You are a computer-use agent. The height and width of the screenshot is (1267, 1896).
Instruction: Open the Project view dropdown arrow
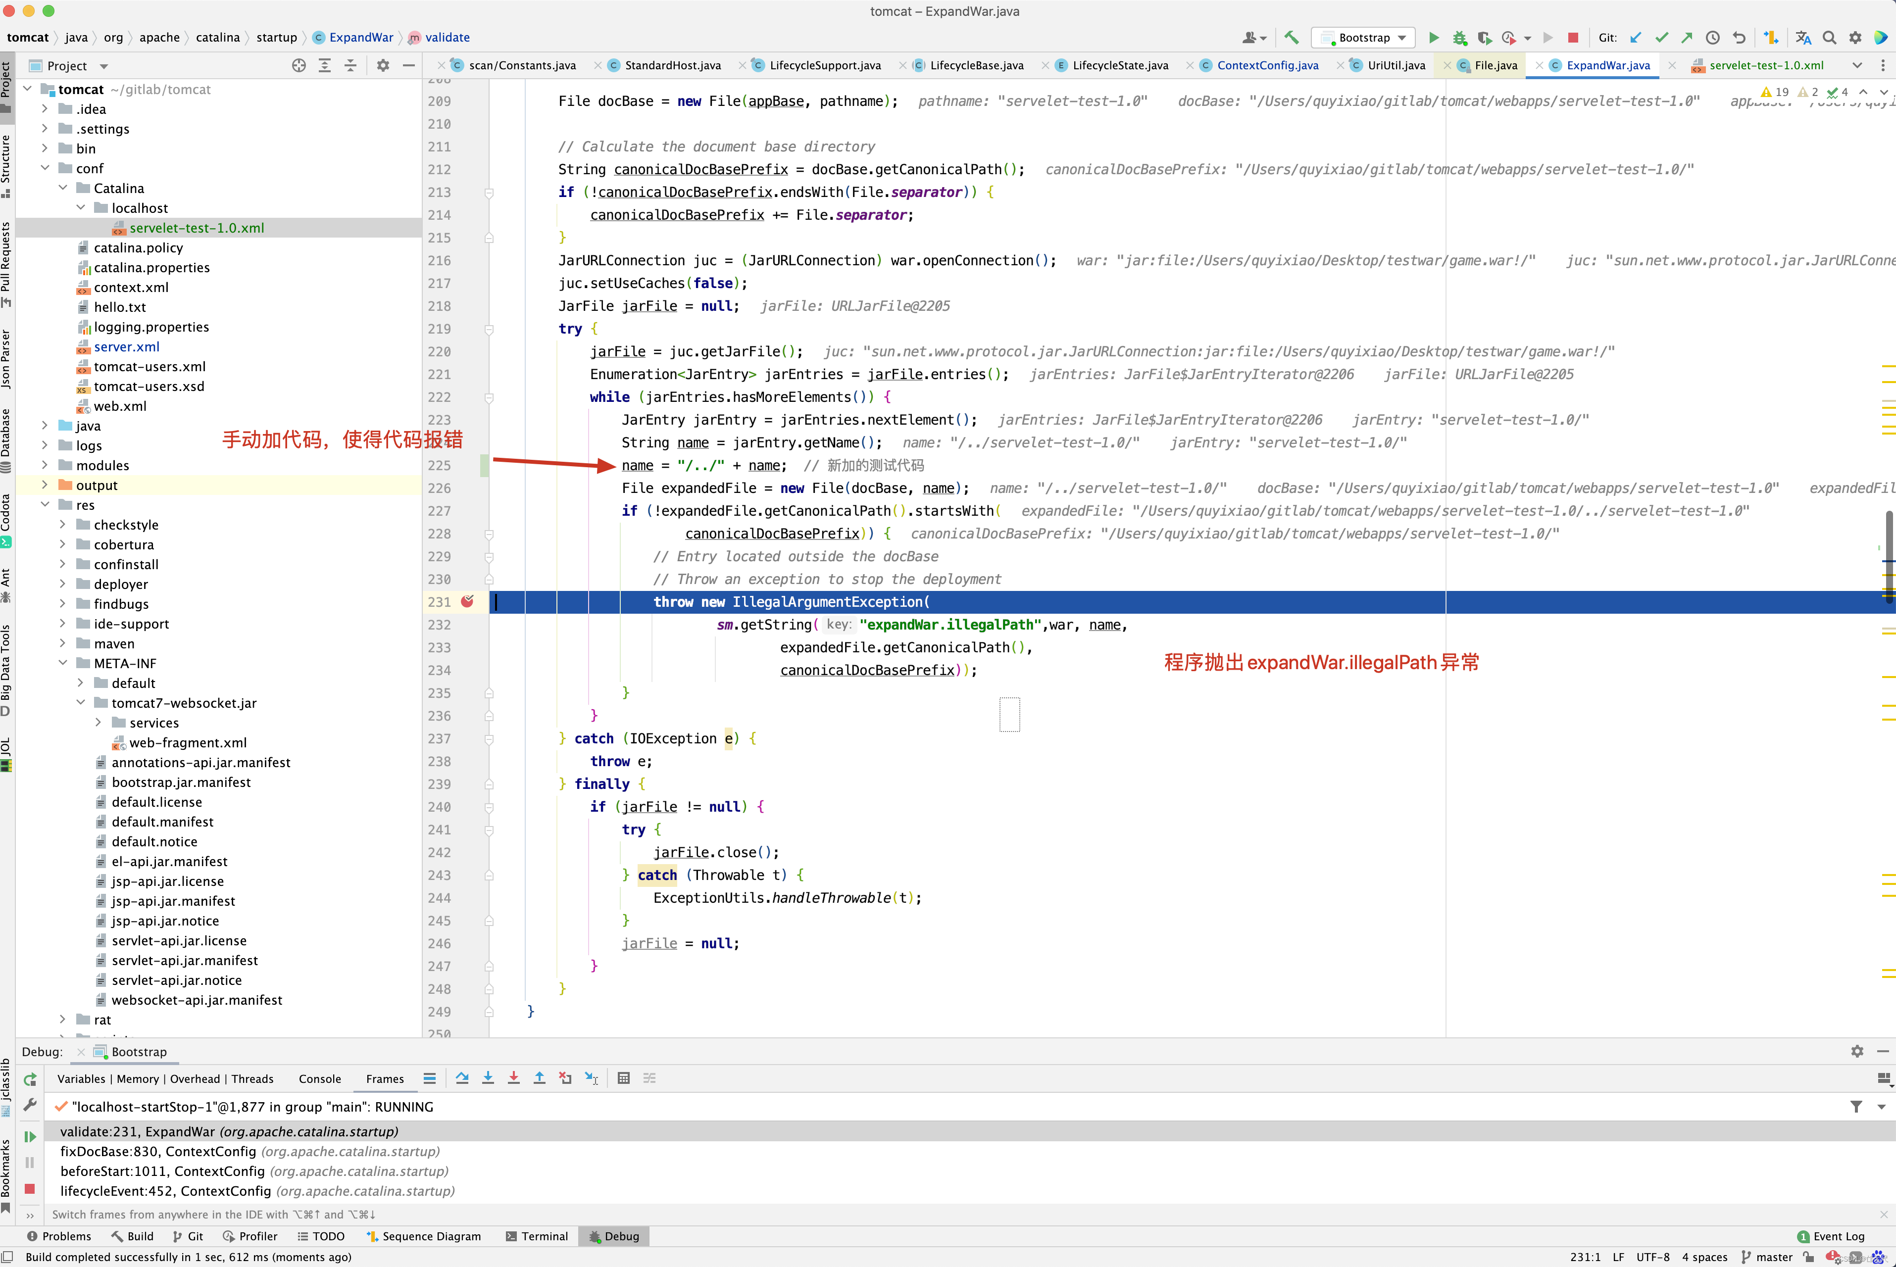pos(104,66)
